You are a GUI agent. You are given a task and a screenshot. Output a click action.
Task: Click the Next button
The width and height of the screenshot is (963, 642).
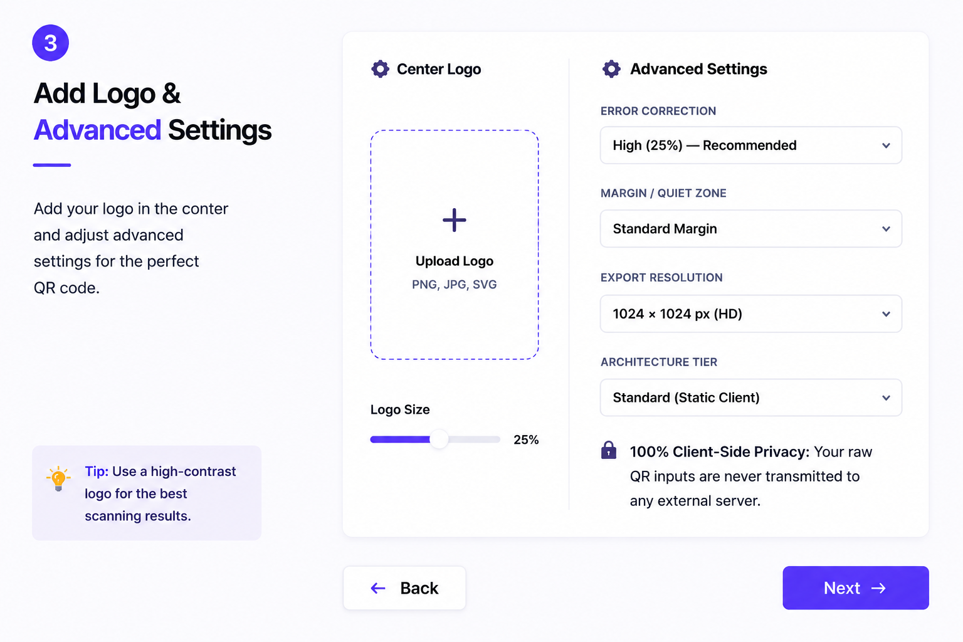[856, 588]
